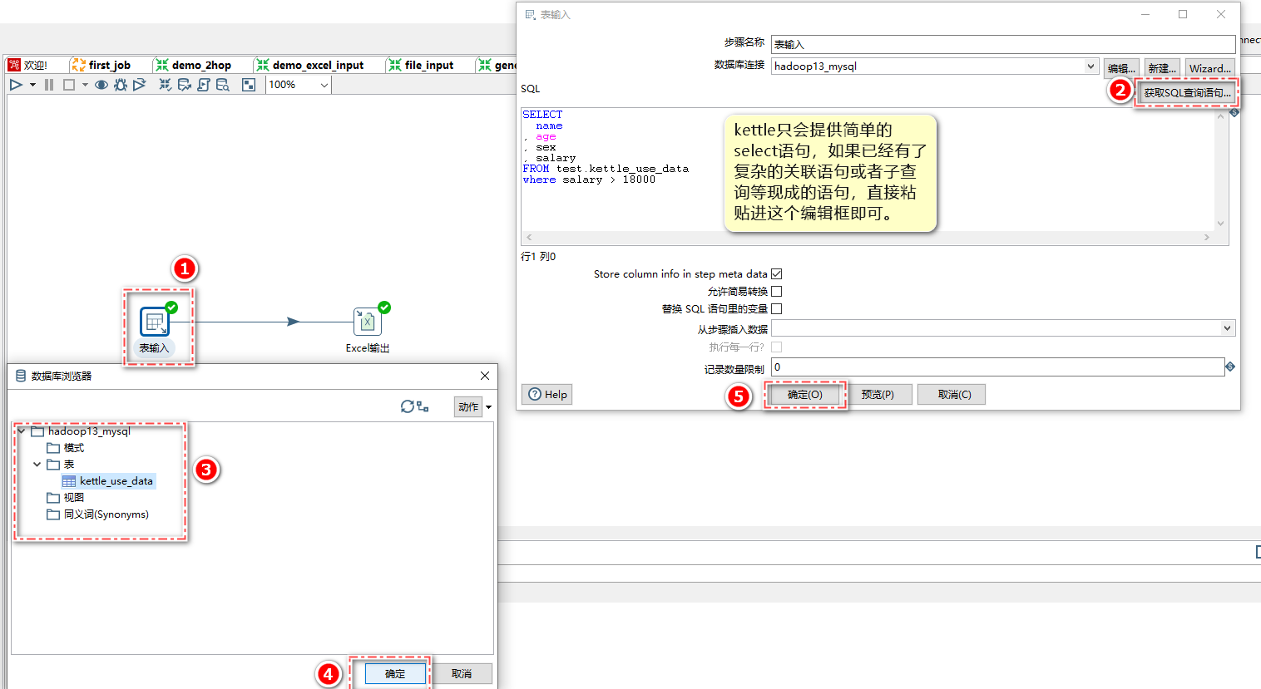Click the 编辑... connection button
The height and width of the screenshot is (689, 1261).
(x=1121, y=68)
